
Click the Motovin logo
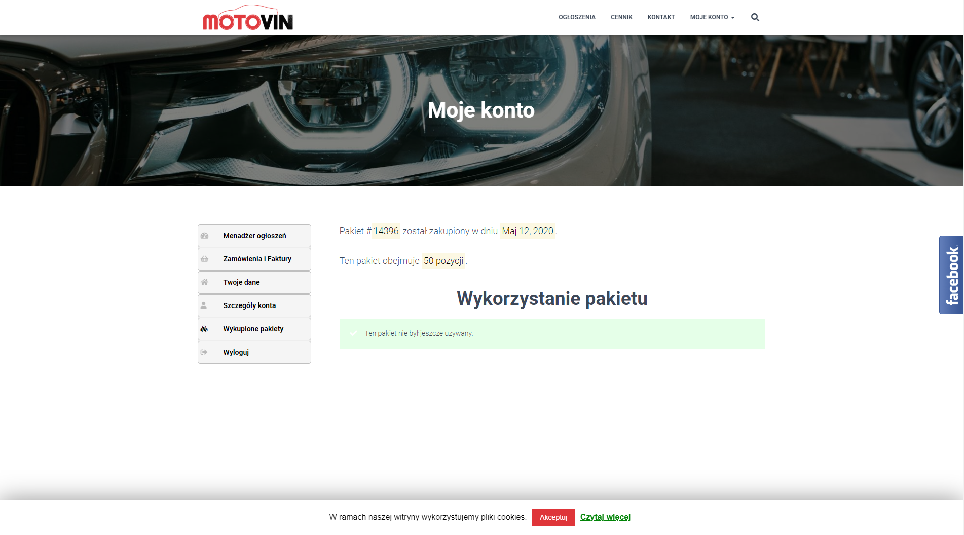248,18
